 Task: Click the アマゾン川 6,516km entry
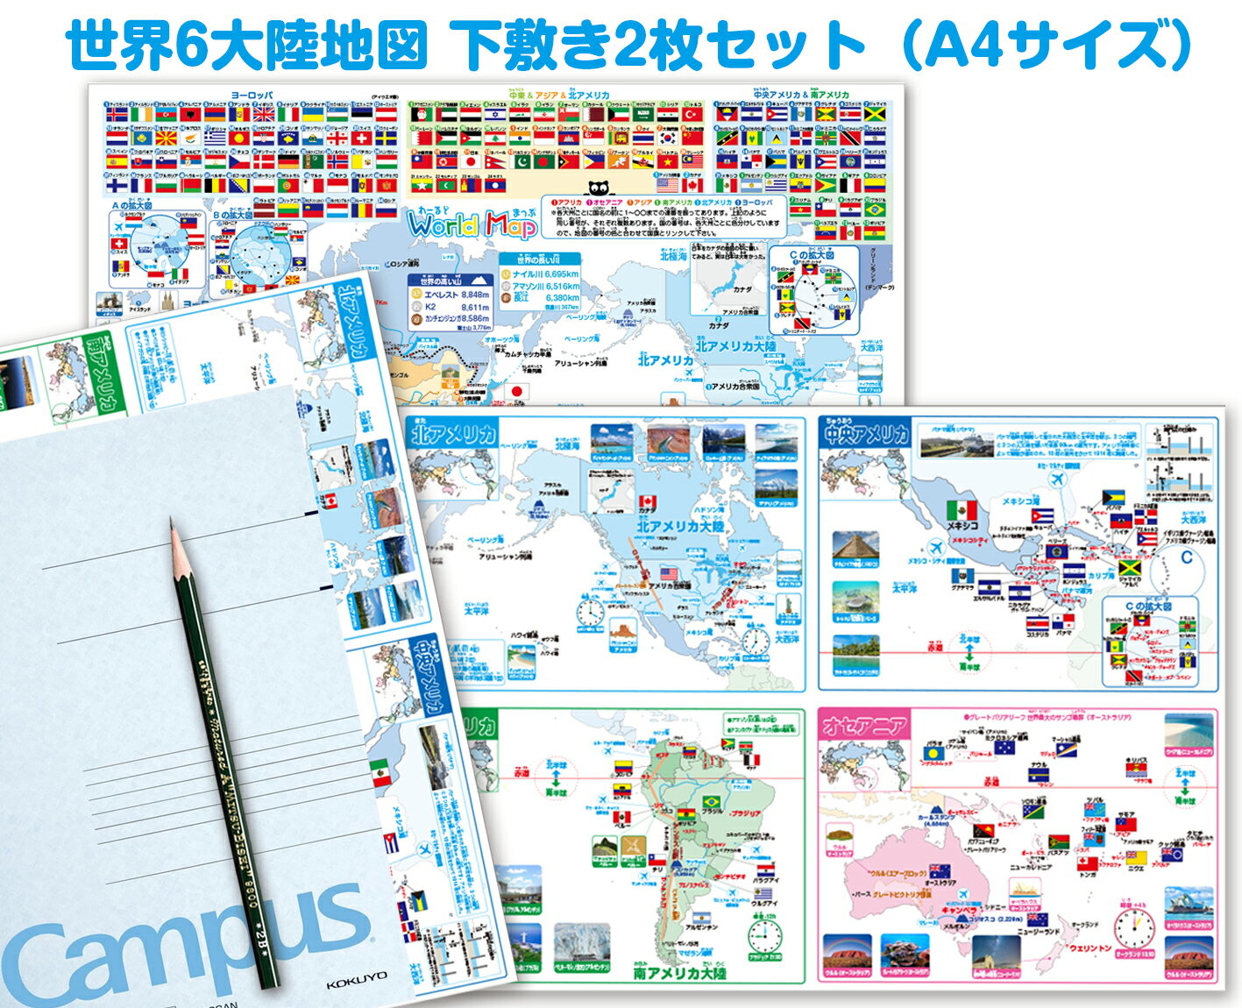[540, 286]
